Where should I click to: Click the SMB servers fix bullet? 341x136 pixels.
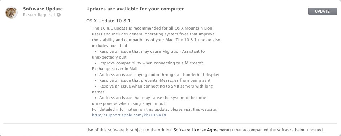point(152,89)
